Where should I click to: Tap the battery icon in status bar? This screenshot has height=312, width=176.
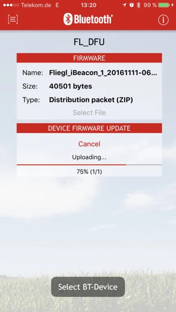165,5
